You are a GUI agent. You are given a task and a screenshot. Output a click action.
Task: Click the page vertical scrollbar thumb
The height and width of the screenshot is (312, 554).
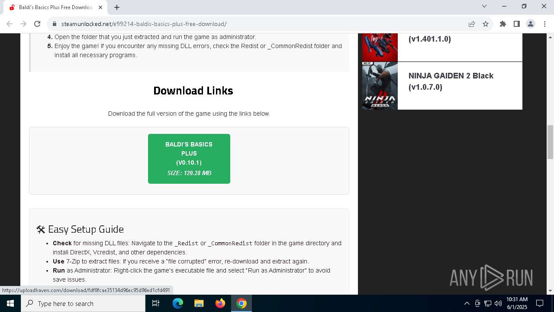tap(551, 142)
